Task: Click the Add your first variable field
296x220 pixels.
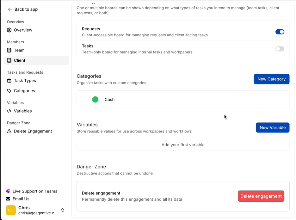Action: click(x=183, y=144)
